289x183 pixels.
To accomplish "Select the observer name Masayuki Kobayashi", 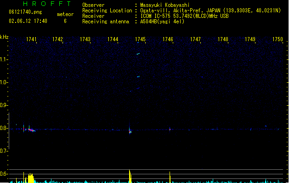I will 165,5.
